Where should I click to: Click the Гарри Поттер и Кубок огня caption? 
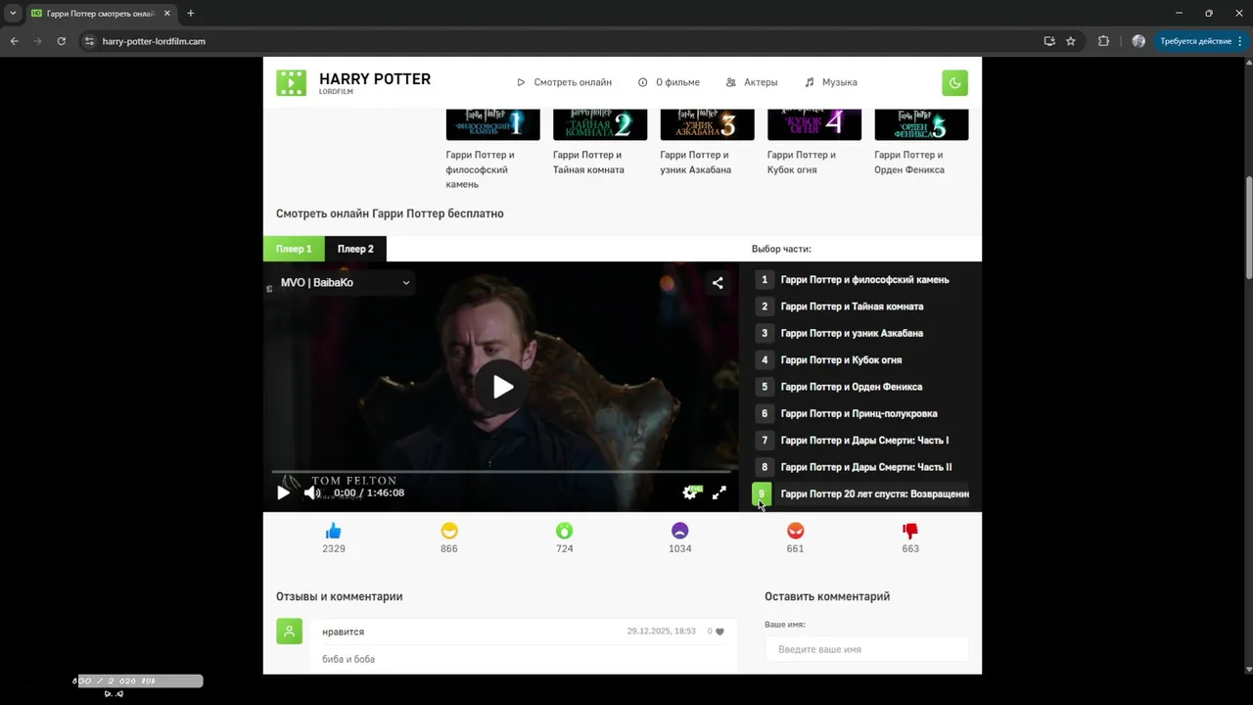802,163
